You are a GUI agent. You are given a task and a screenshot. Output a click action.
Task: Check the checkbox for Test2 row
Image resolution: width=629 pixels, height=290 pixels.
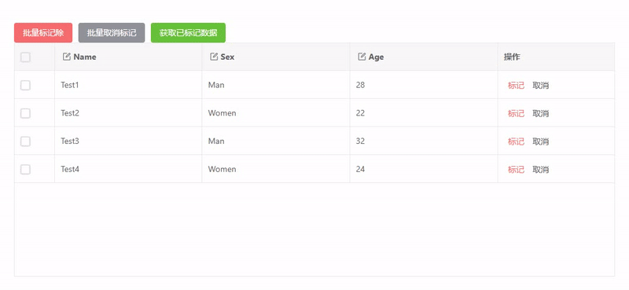[25, 113]
